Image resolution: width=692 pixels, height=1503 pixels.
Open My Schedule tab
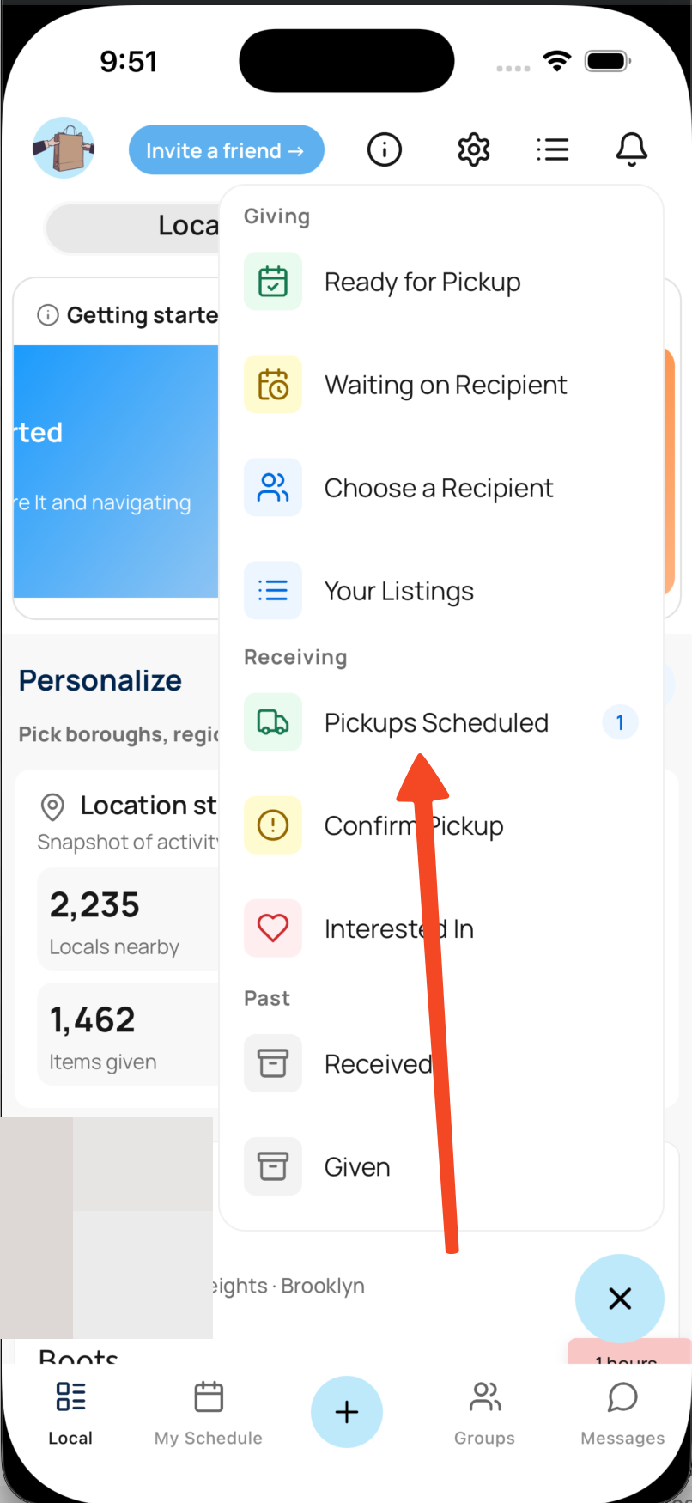(209, 1412)
